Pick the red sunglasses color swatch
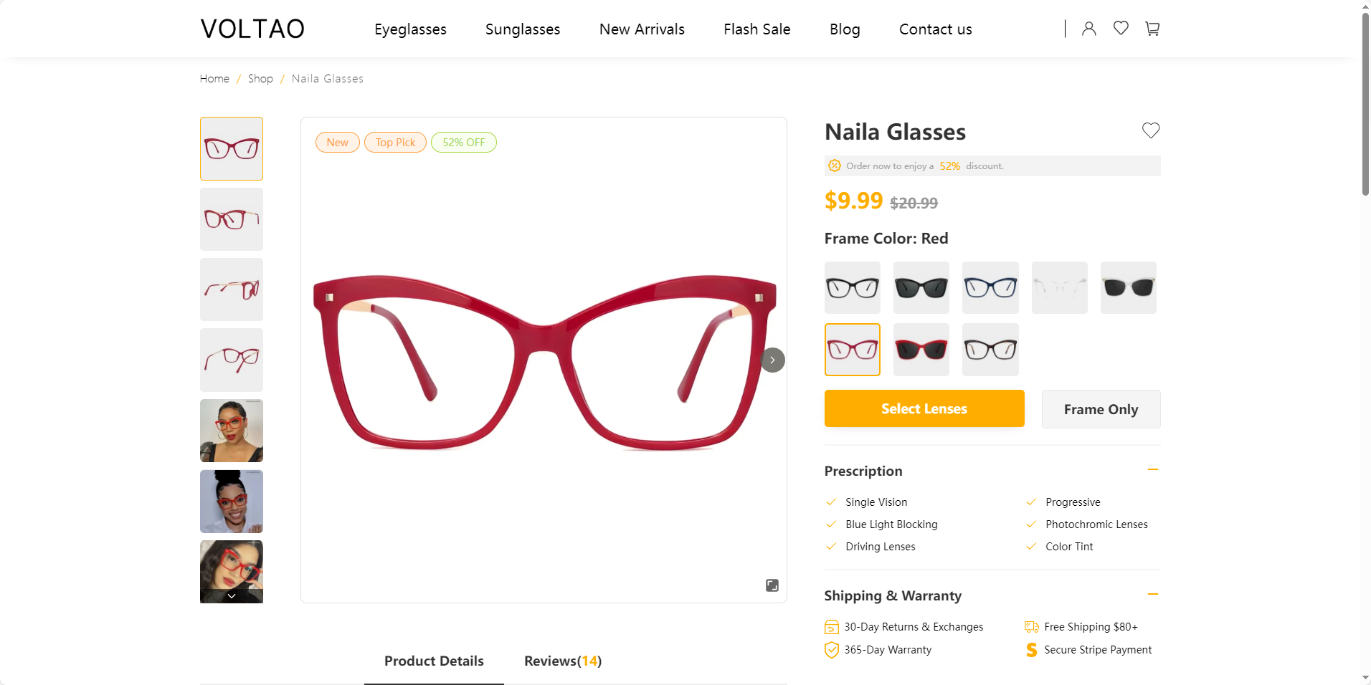The height and width of the screenshot is (685, 1371). pyautogui.click(x=921, y=350)
